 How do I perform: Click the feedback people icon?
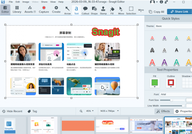click(x=166, y=2)
